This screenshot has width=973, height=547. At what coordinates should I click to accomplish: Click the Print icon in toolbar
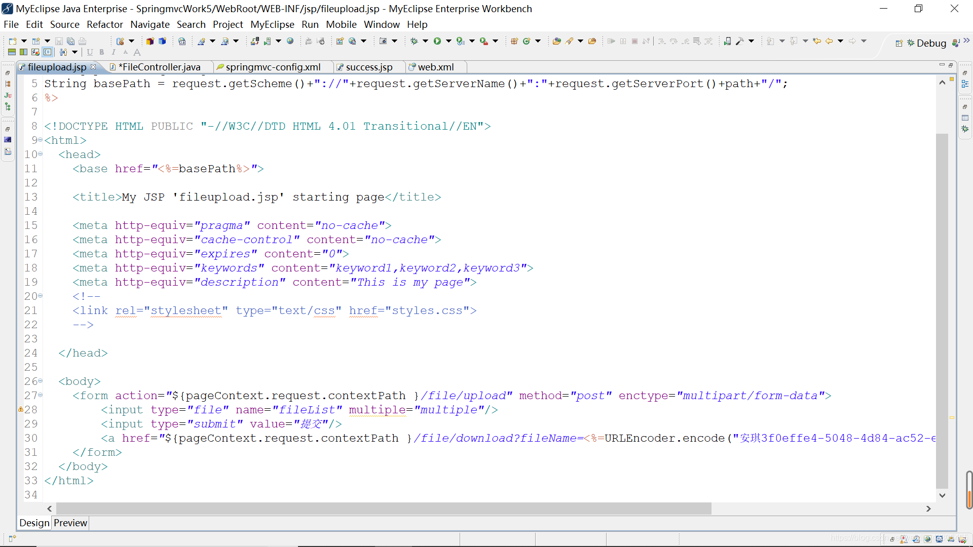(x=82, y=41)
